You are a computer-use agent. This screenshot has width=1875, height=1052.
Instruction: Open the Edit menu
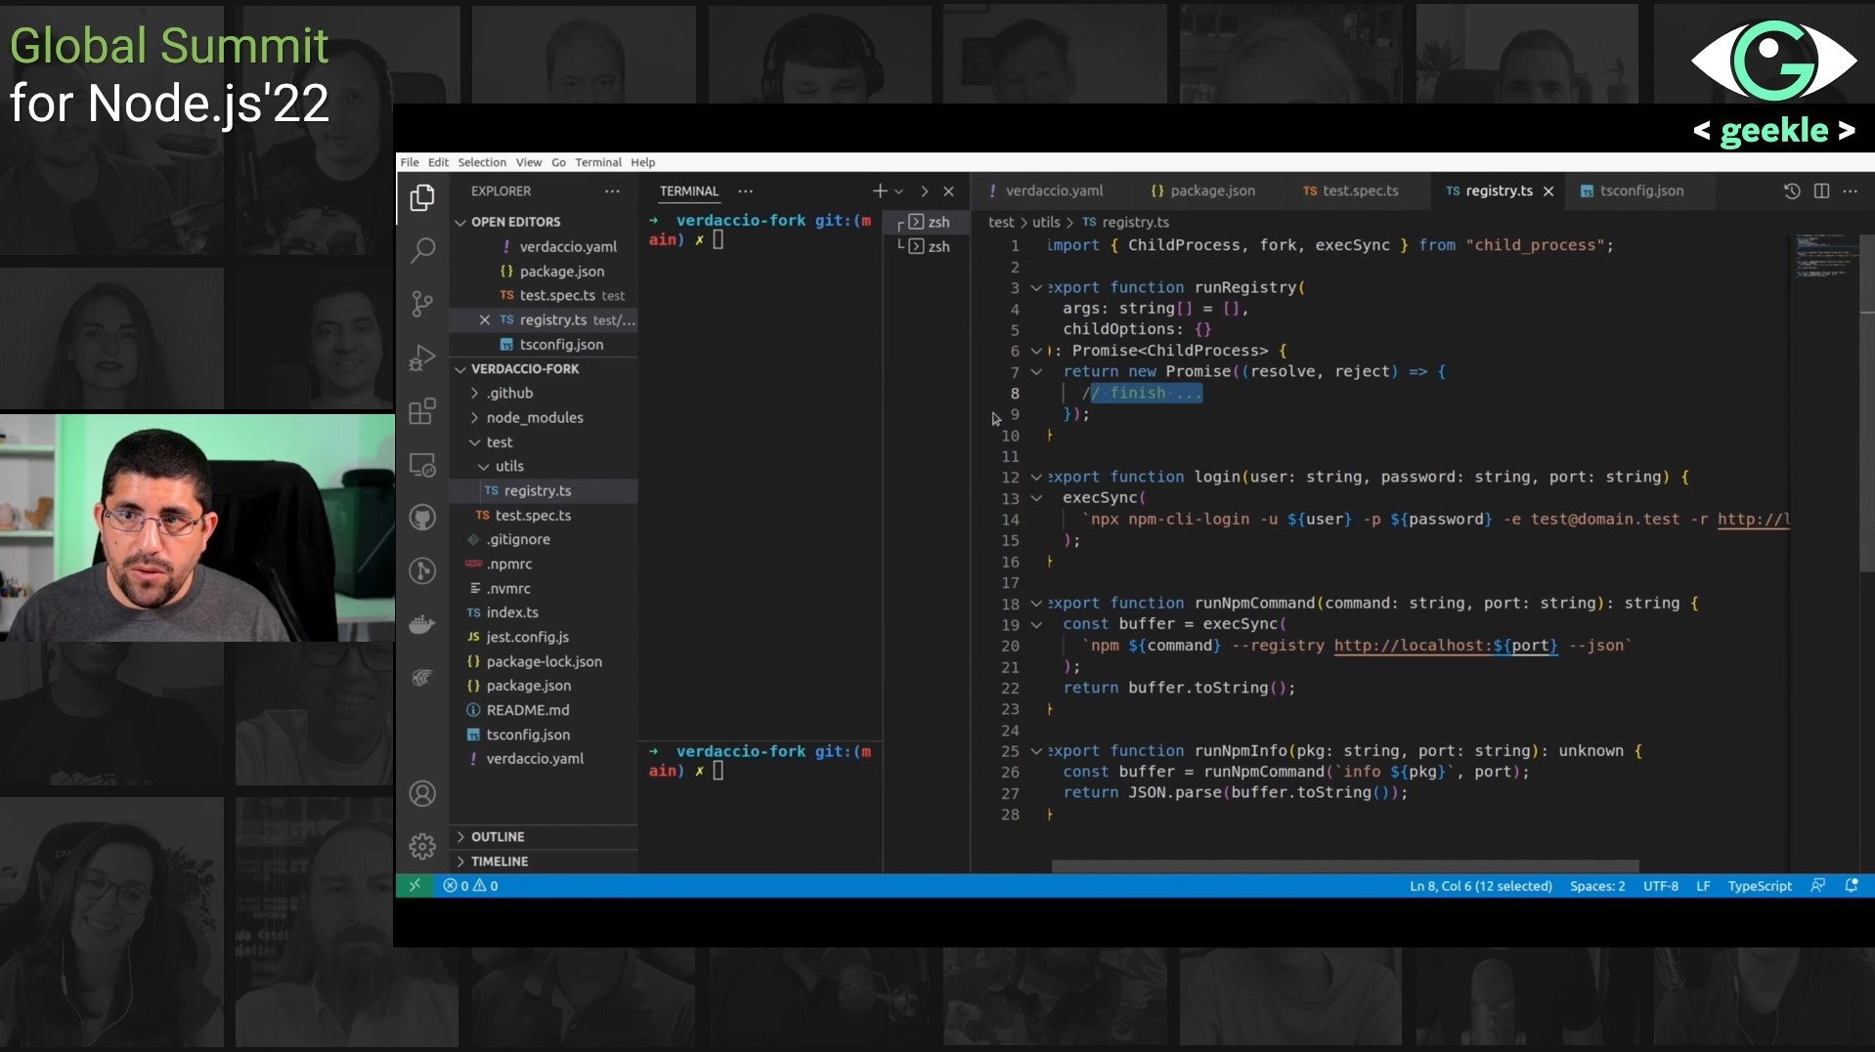pyautogui.click(x=438, y=162)
